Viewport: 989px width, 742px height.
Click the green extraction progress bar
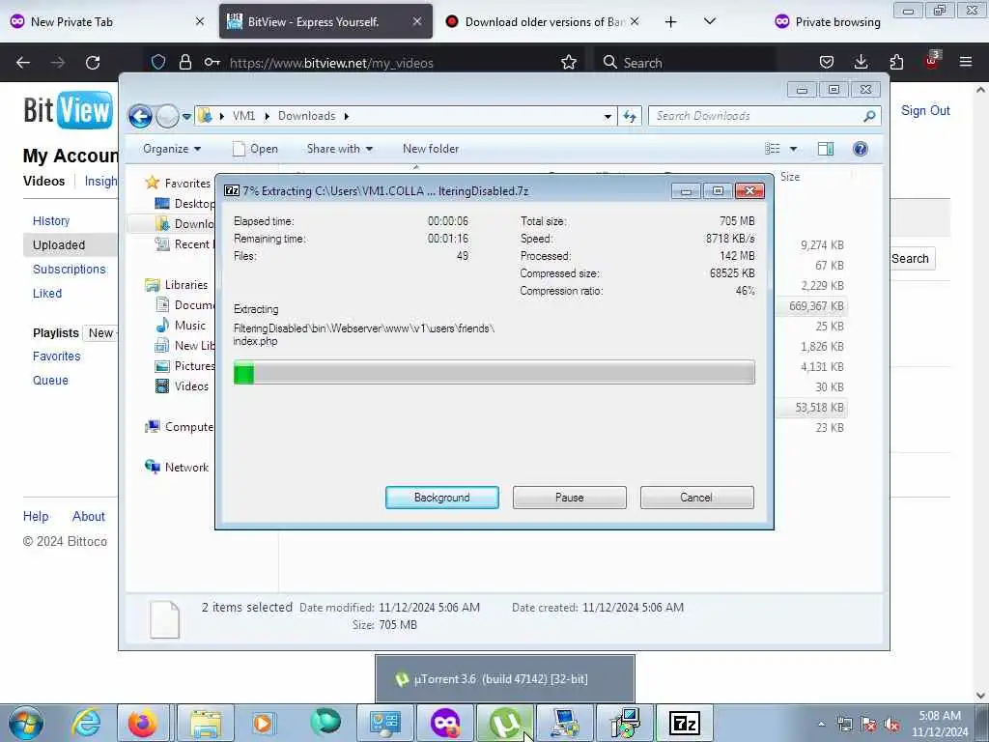494,372
